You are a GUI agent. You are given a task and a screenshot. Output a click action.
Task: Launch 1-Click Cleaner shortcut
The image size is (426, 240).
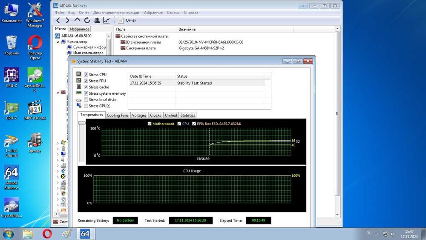(12, 145)
